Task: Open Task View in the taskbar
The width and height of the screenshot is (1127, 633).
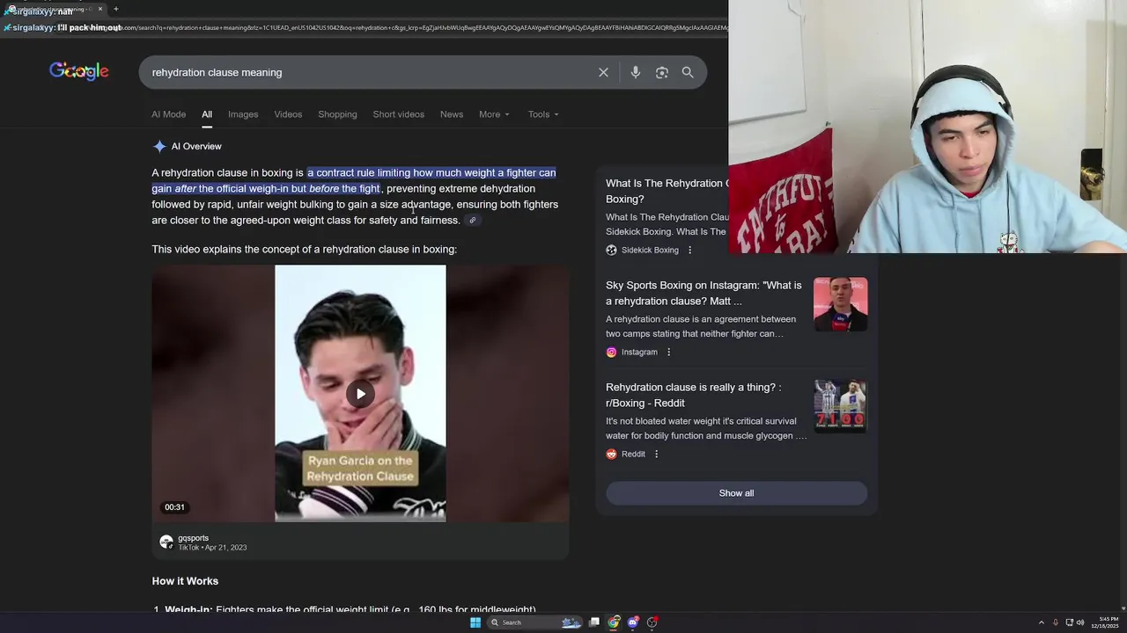Action: tap(594, 622)
